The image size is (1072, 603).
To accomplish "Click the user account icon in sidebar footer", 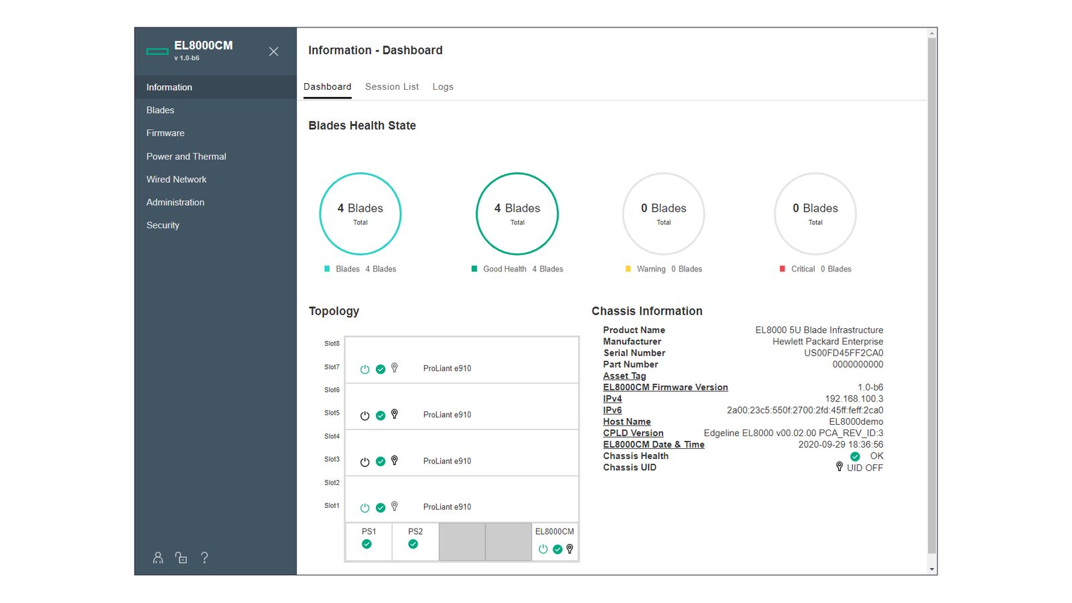I will pos(157,557).
